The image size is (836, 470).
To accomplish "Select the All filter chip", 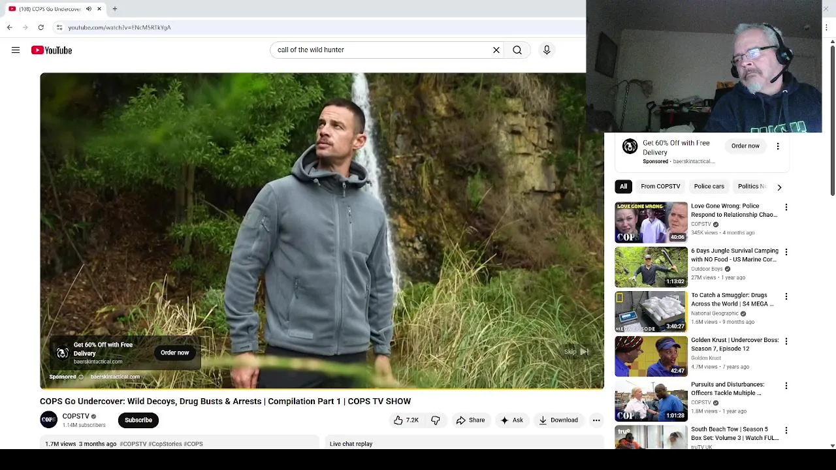I will pos(624,187).
